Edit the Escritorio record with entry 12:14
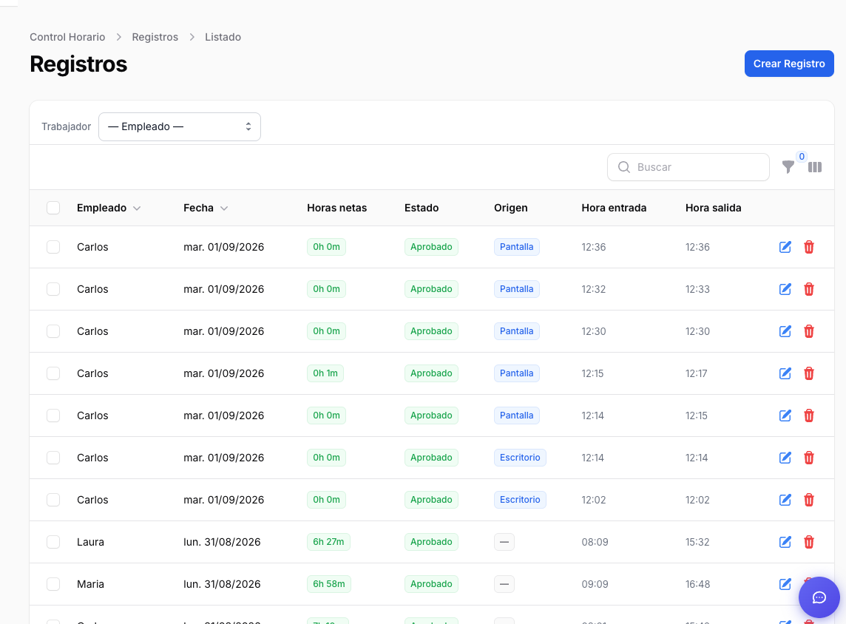This screenshot has height=624, width=846. click(x=785, y=458)
